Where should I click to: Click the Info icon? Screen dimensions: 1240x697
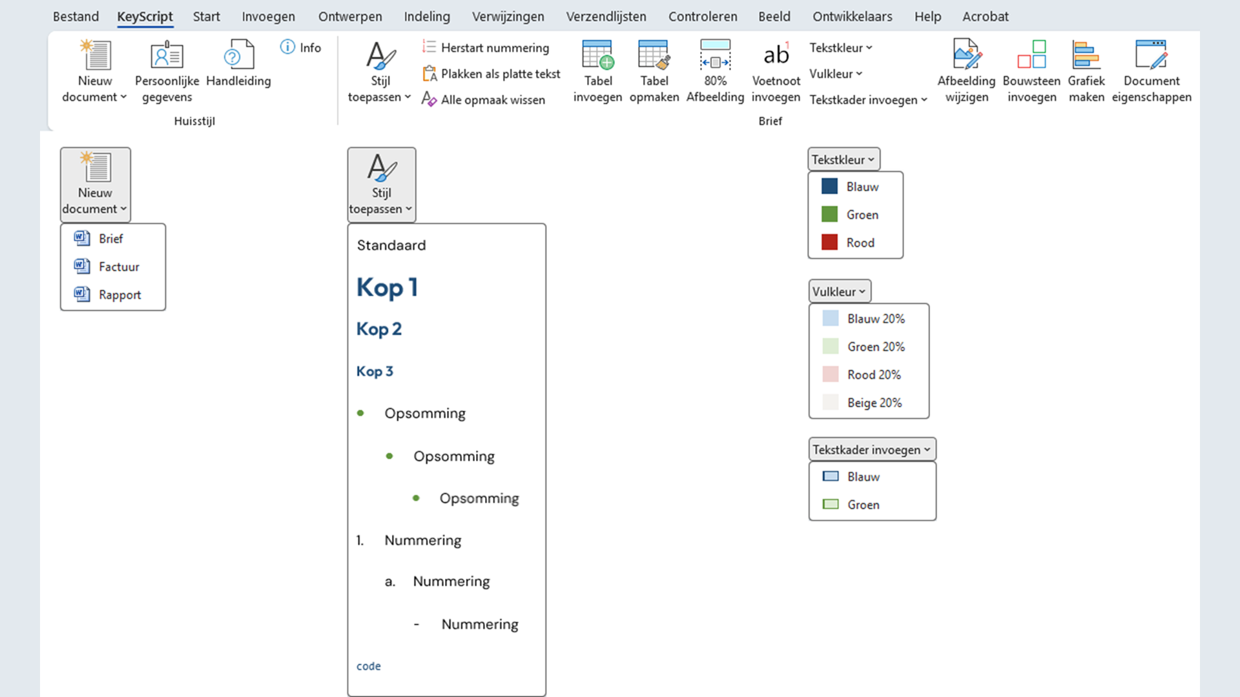tap(287, 47)
